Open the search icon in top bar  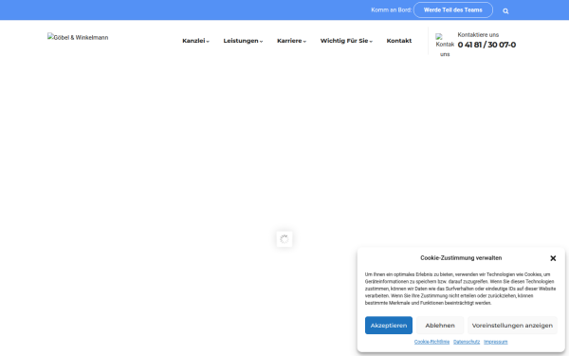coord(505,11)
